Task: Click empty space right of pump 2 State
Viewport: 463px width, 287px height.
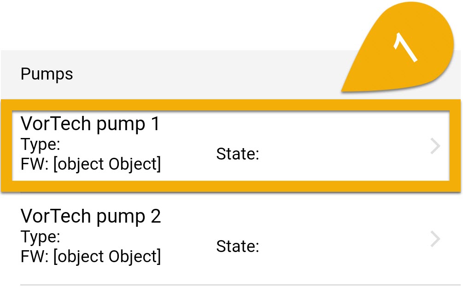Action: tap(342, 247)
